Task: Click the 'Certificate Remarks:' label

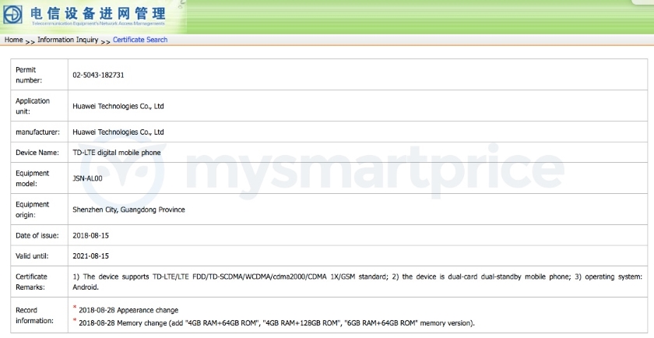Action: [31, 282]
